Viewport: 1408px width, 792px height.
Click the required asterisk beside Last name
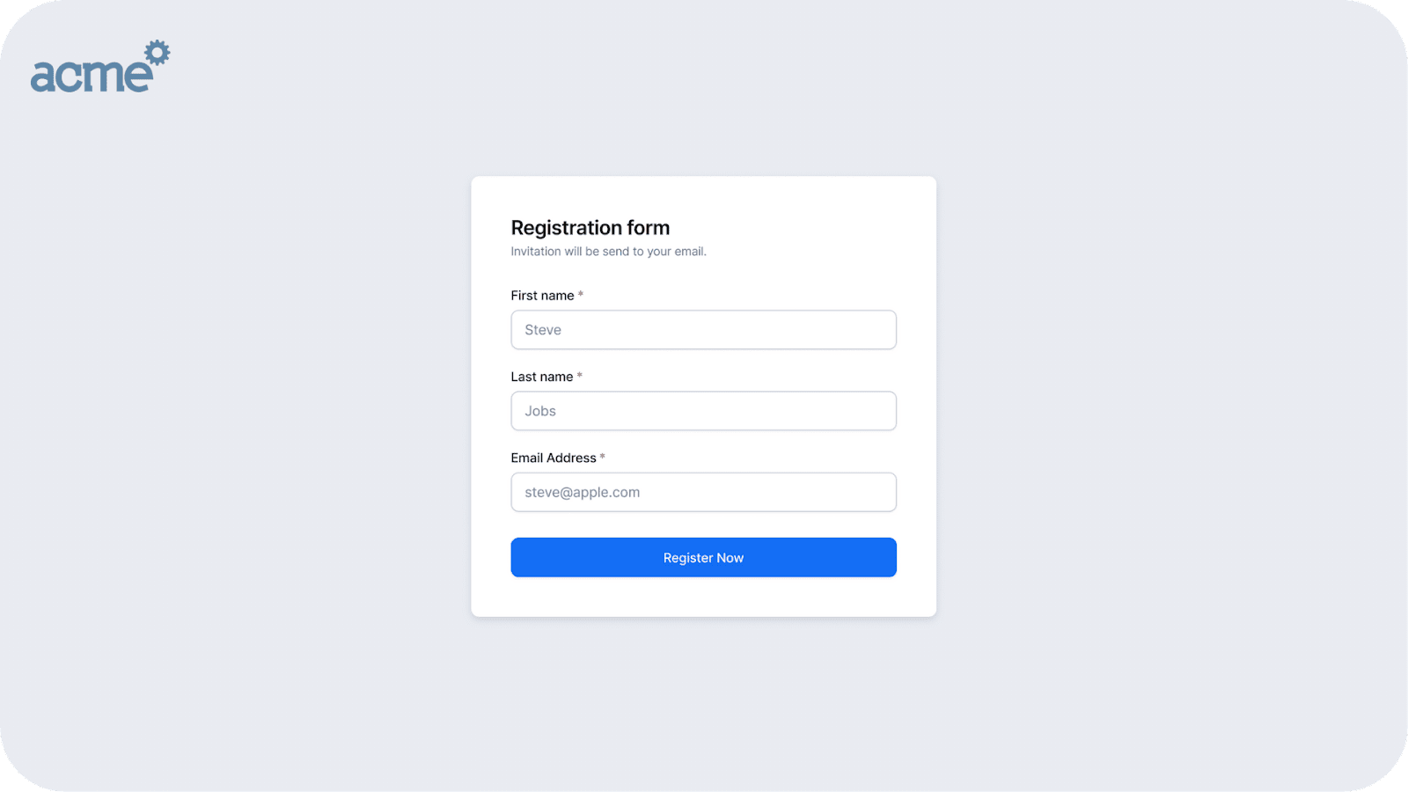pyautogui.click(x=580, y=376)
